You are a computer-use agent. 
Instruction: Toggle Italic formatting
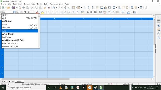pos(28,12)
